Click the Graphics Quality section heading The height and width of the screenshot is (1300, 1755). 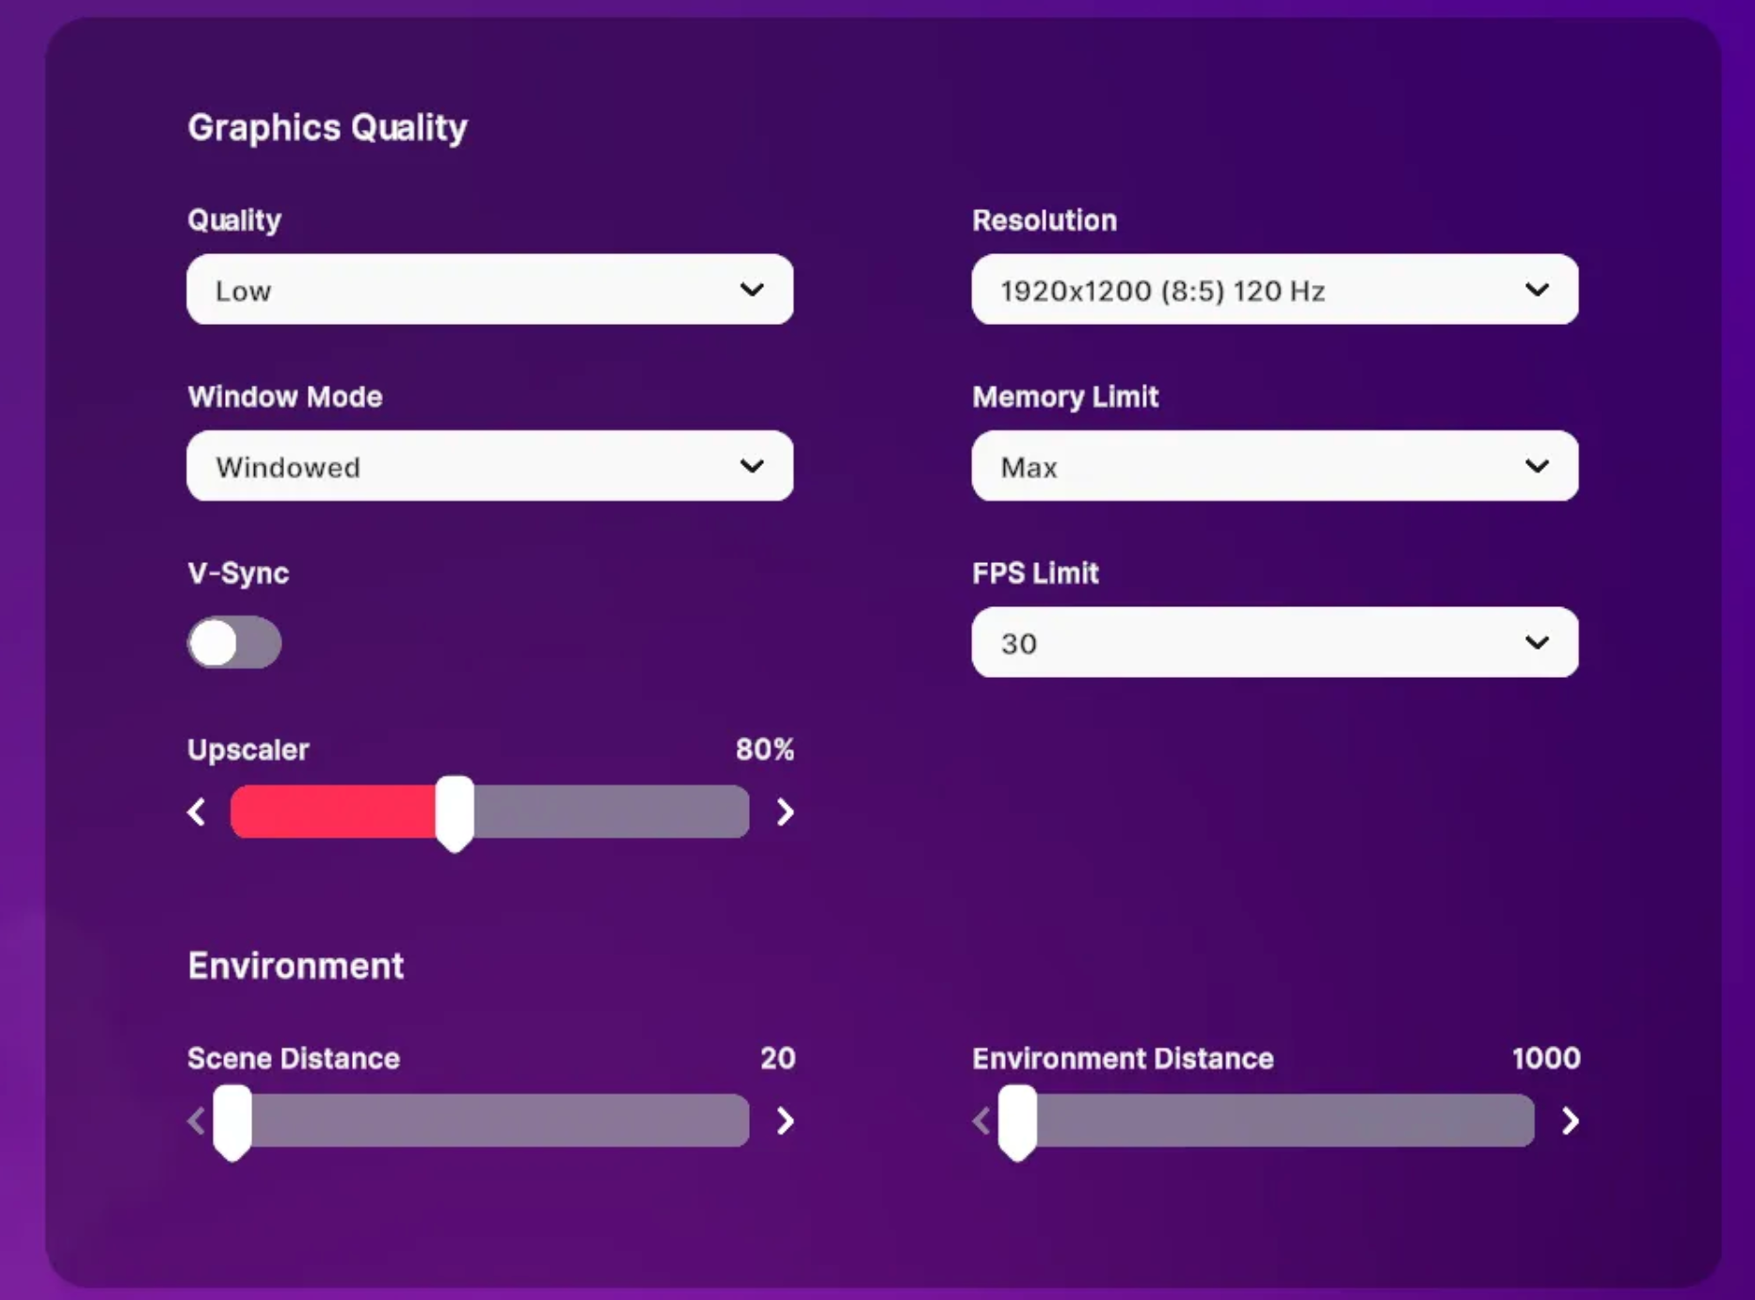[327, 128]
